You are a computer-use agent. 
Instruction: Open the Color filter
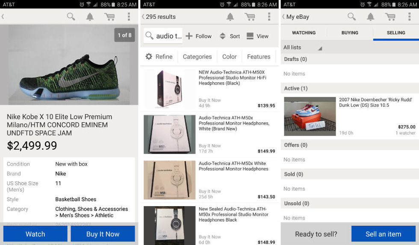(229, 57)
